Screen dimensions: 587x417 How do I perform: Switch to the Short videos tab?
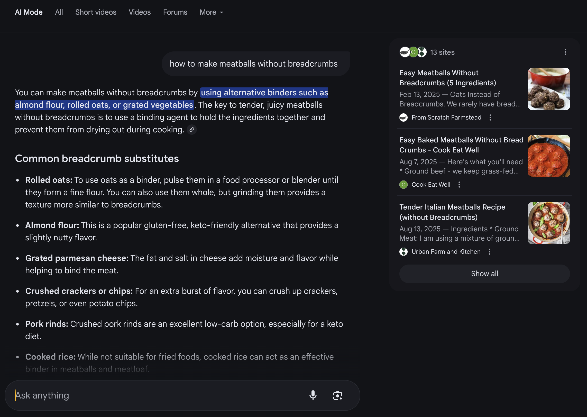point(96,12)
